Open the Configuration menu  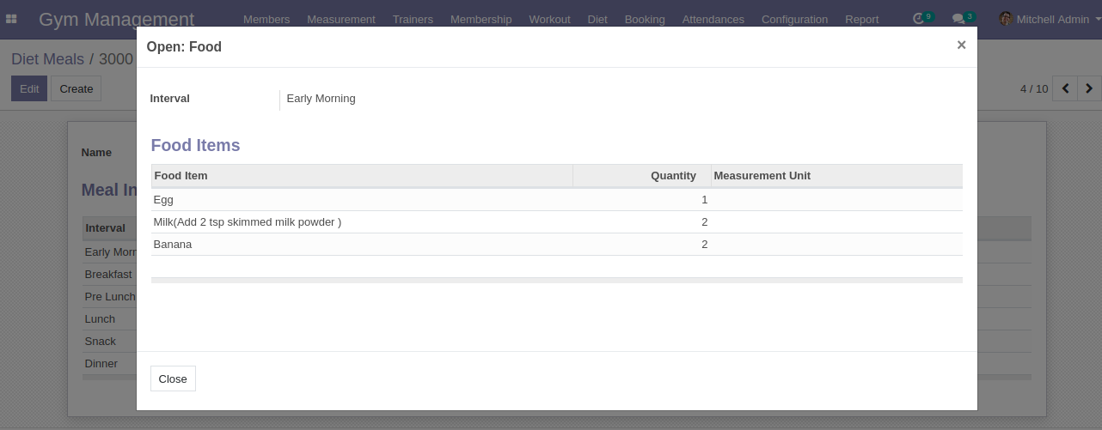pos(794,19)
